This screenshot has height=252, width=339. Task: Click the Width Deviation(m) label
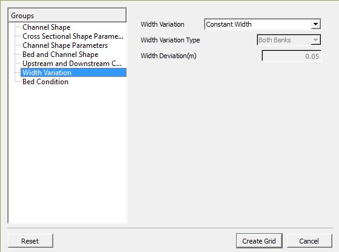[x=168, y=56]
